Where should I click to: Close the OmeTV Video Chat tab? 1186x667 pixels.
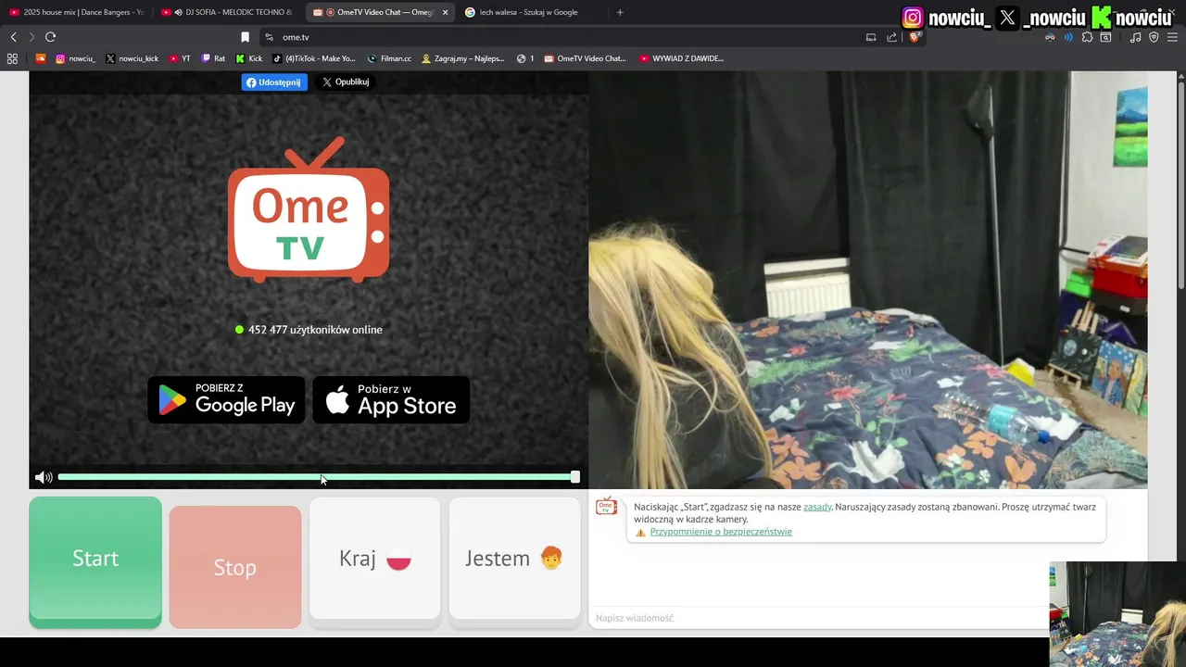(x=445, y=12)
